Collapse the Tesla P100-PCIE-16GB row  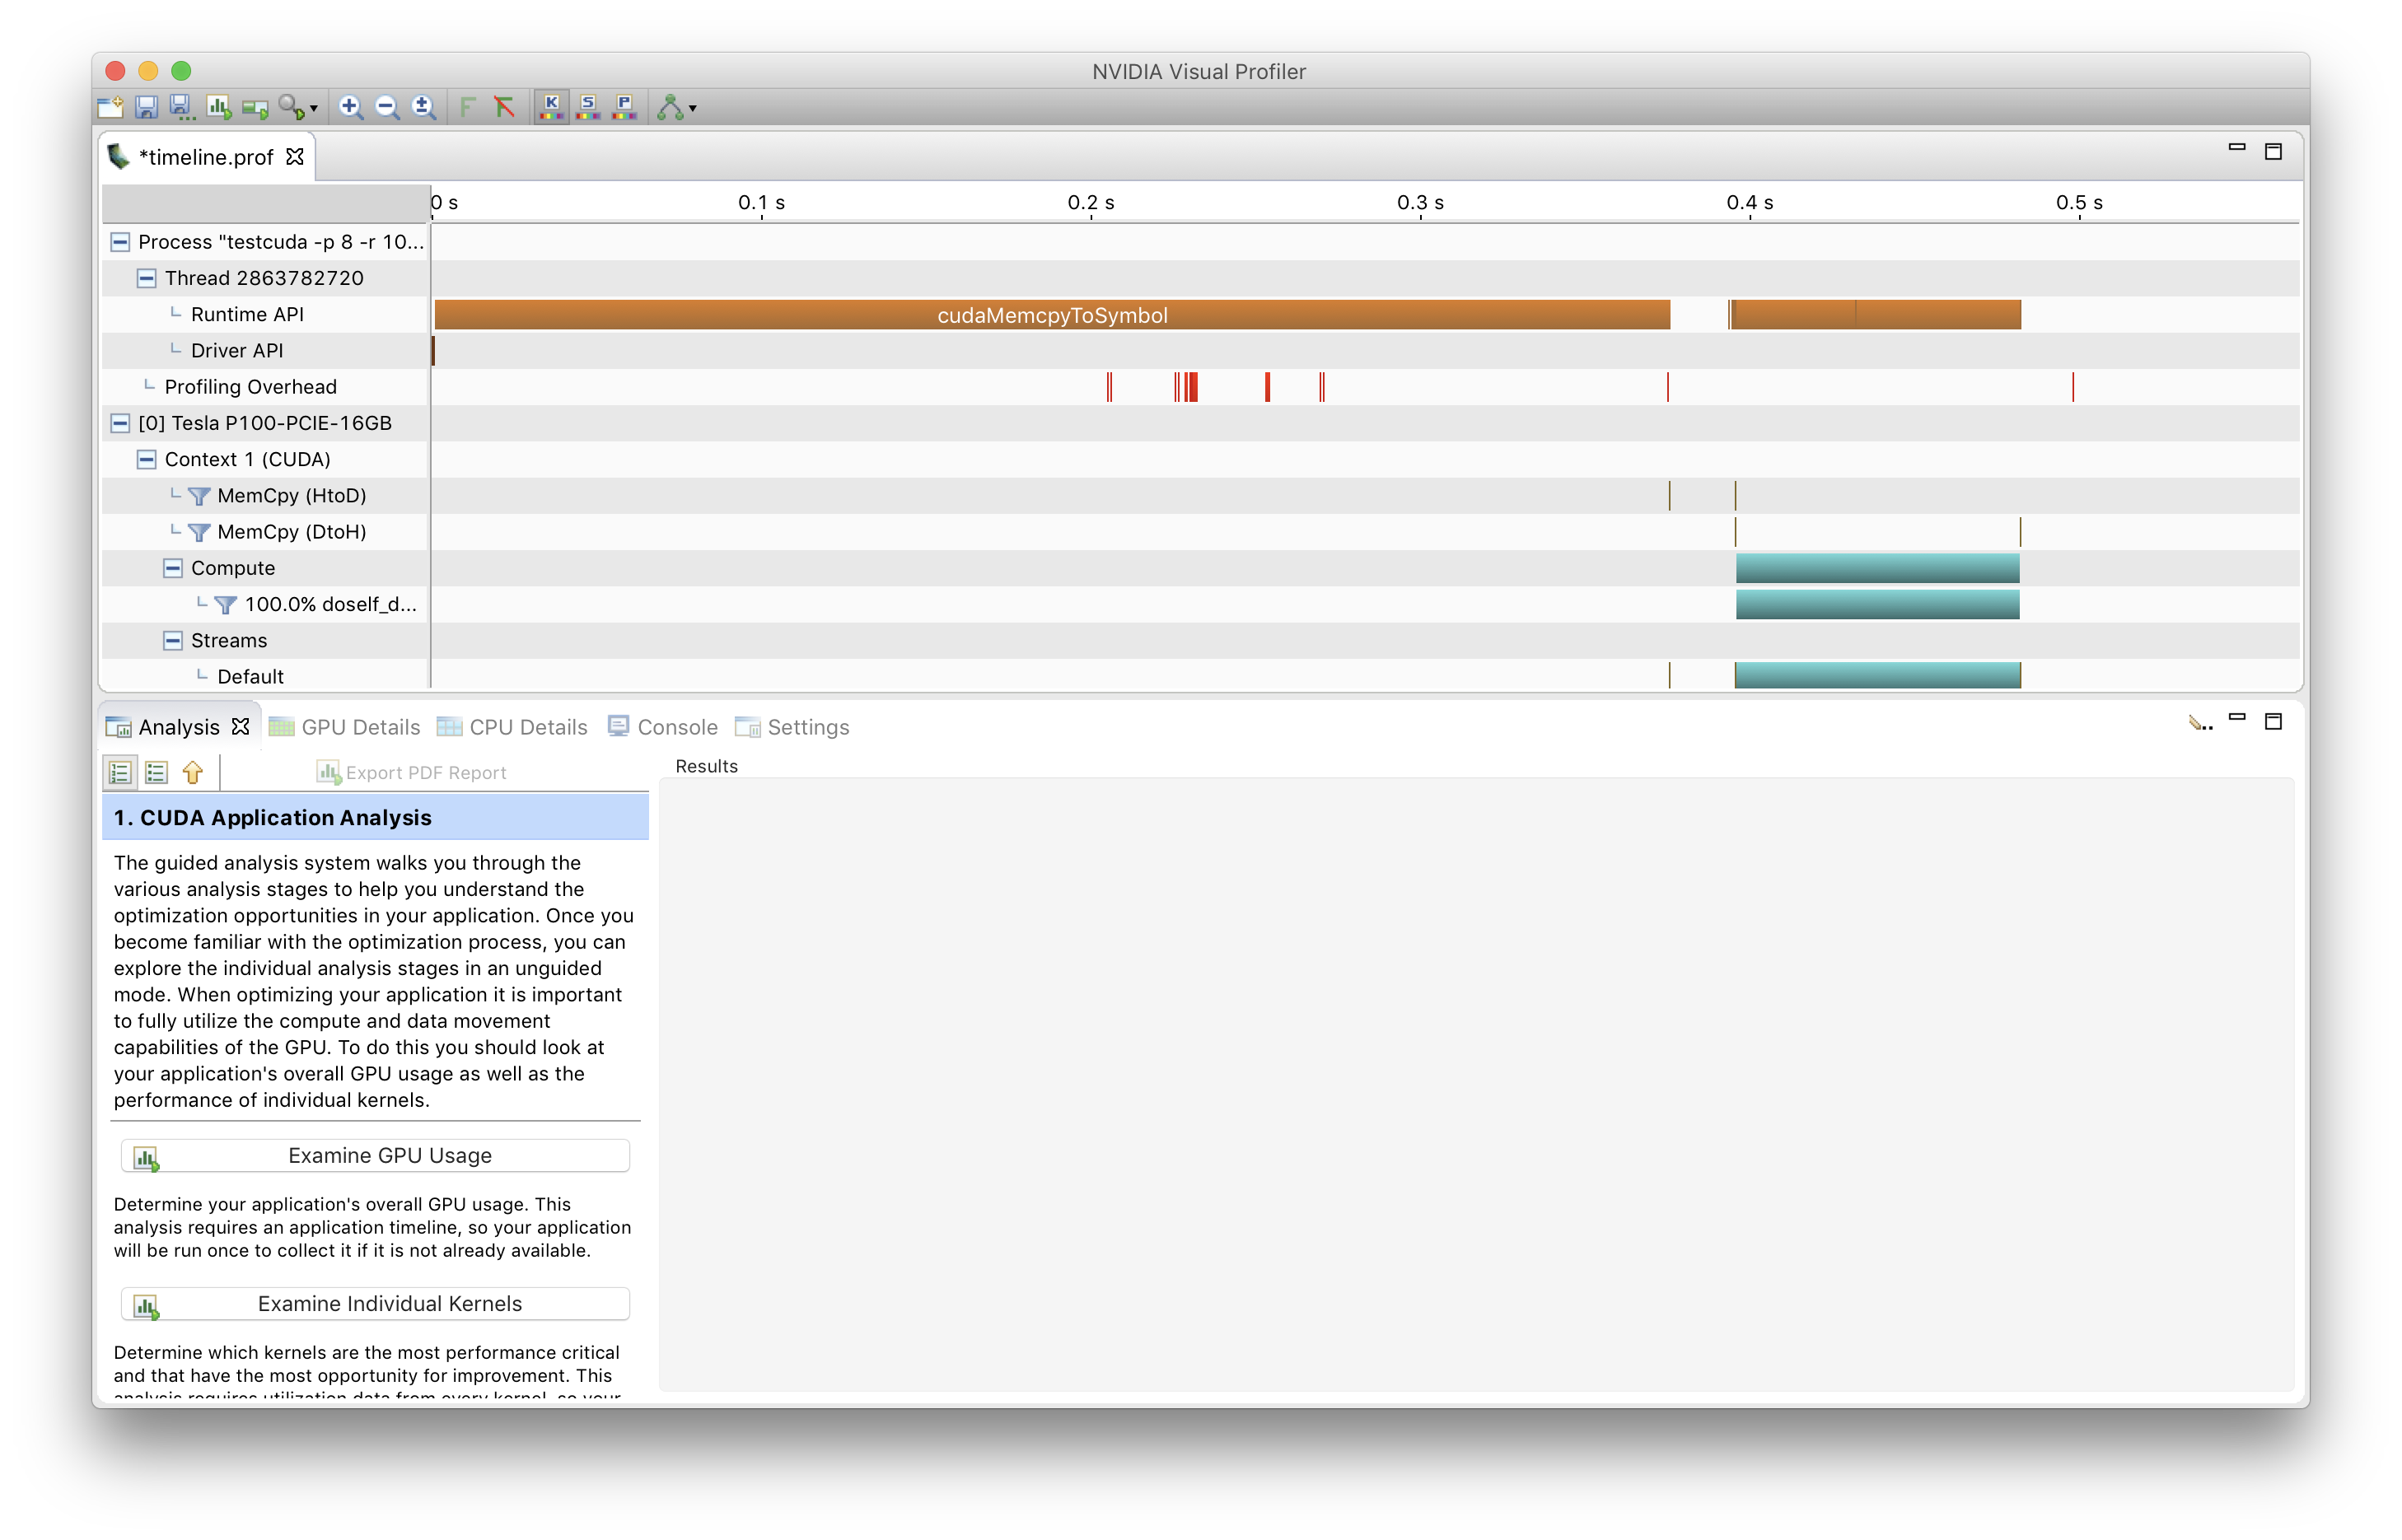120,423
